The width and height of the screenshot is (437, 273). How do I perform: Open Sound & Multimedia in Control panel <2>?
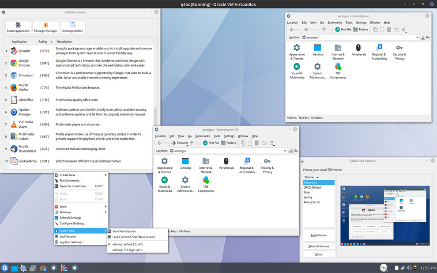(165, 184)
